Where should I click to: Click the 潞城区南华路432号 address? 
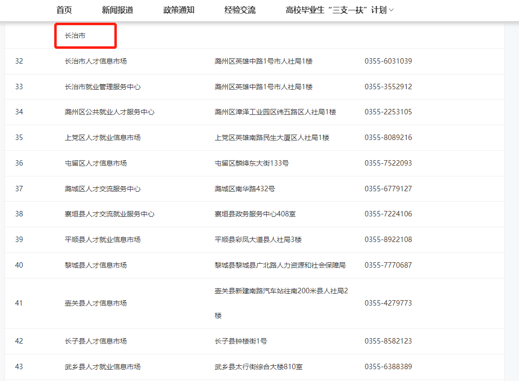[245, 189]
